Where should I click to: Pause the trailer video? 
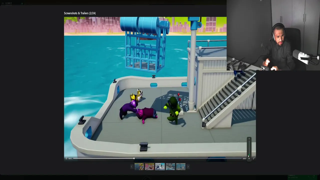click(x=66, y=158)
